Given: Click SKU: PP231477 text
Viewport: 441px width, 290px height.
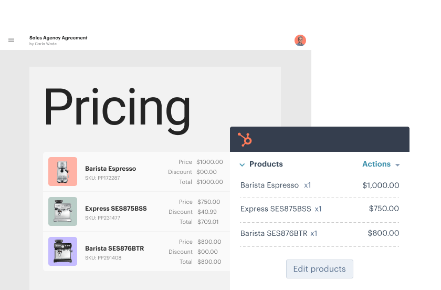Looking at the screenshot, I should pyautogui.click(x=103, y=218).
